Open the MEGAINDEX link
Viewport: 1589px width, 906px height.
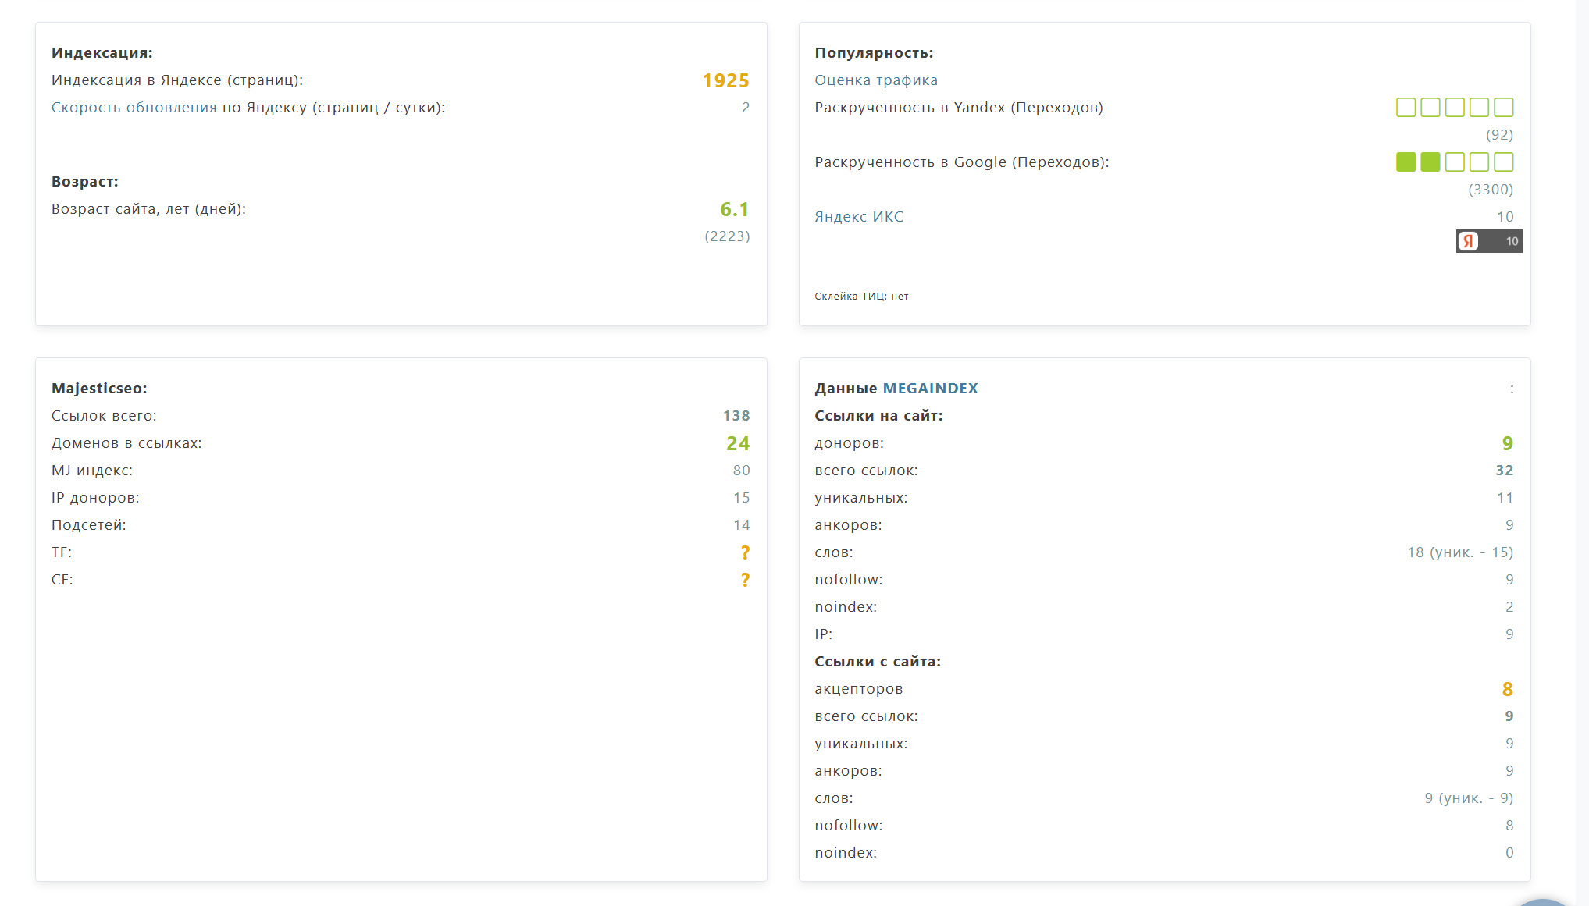point(930,389)
